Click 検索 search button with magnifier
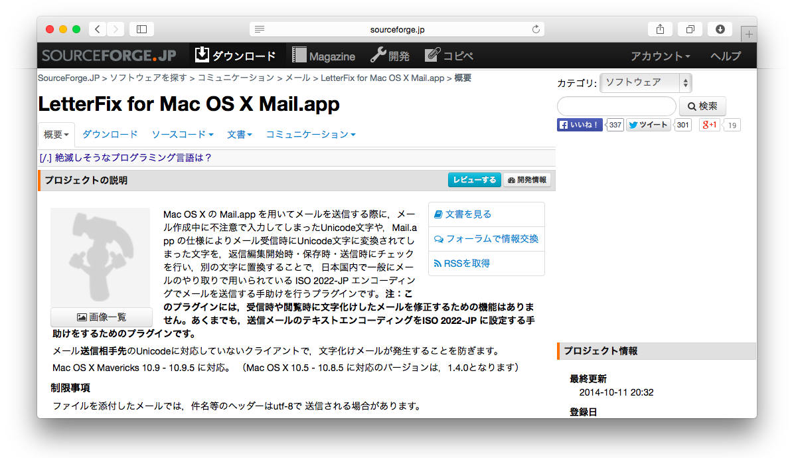Screen dimensions: 794x458 tap(702, 106)
